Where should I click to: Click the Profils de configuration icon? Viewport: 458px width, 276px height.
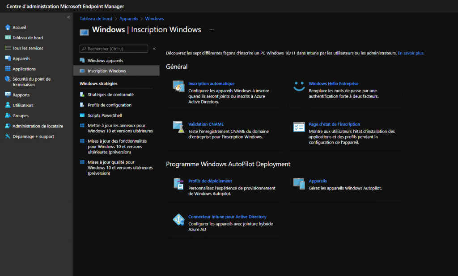coord(82,105)
